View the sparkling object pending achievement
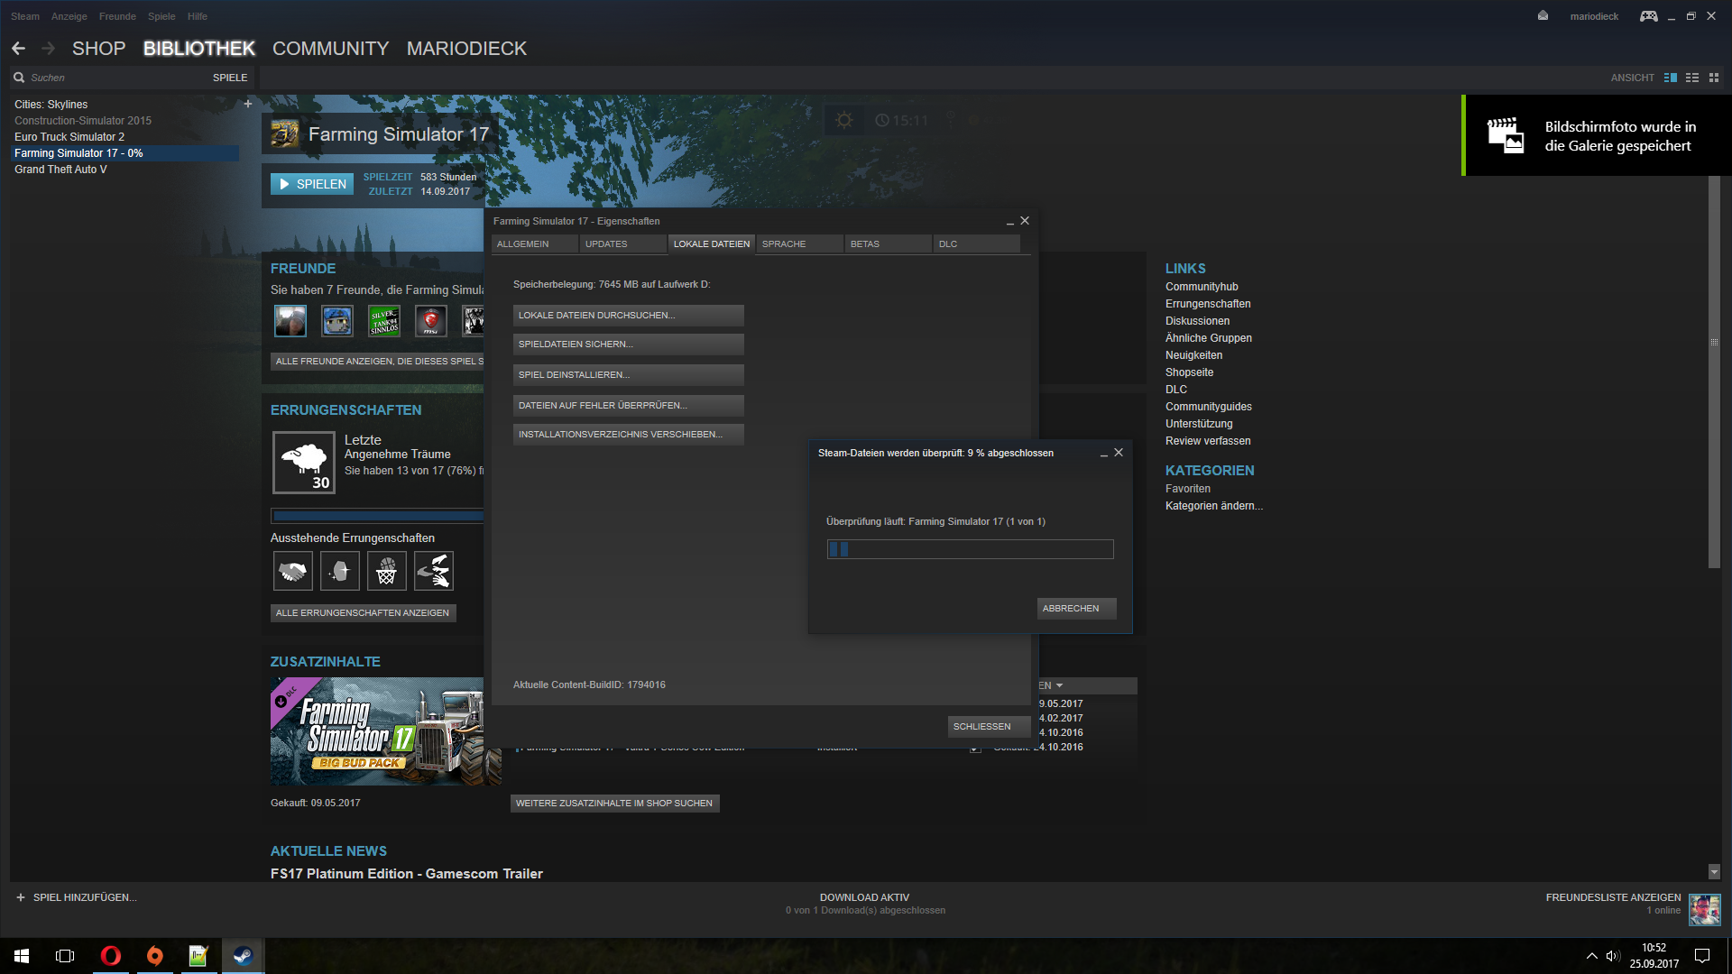The width and height of the screenshot is (1732, 974). (x=340, y=571)
